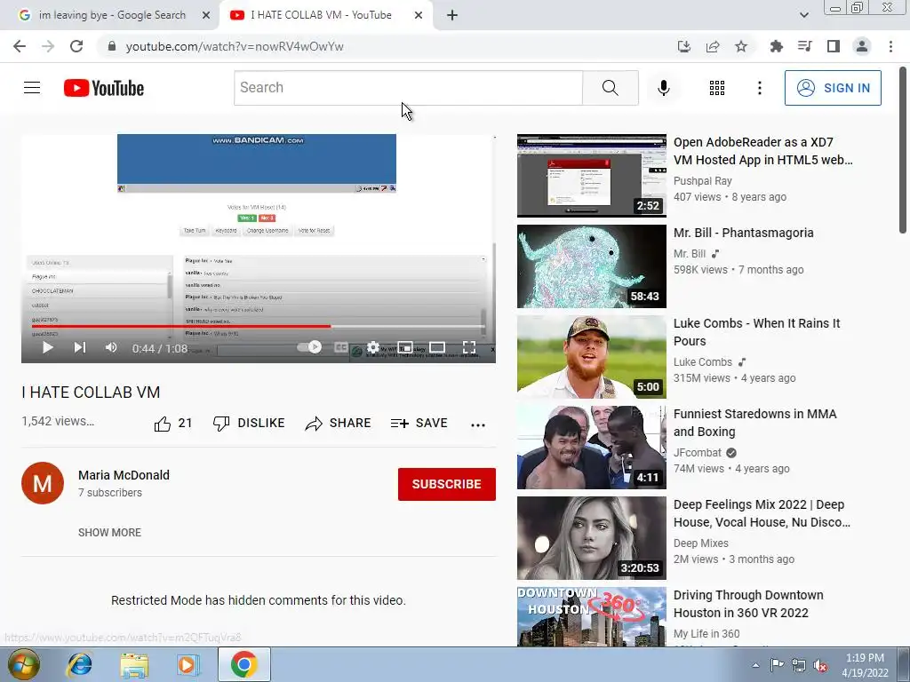Screen dimensions: 910x682
Task: Click the Luke Combs channel name
Action: [x=703, y=362]
